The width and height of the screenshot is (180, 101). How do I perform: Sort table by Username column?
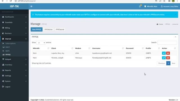tap(108, 48)
